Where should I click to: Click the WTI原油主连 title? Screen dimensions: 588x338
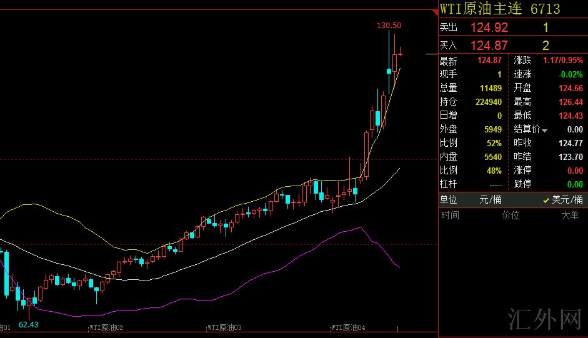pos(481,9)
